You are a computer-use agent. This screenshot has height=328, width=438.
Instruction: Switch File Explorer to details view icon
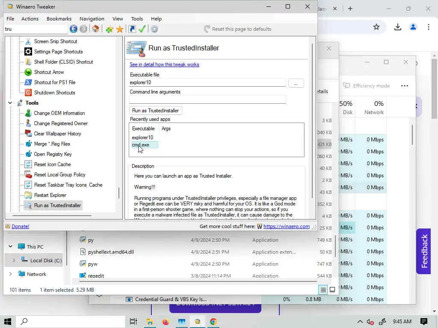tap(323, 290)
